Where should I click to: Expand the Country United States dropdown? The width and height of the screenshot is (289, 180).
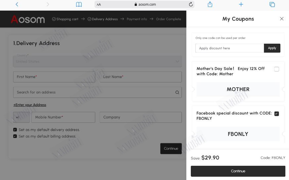point(97,62)
